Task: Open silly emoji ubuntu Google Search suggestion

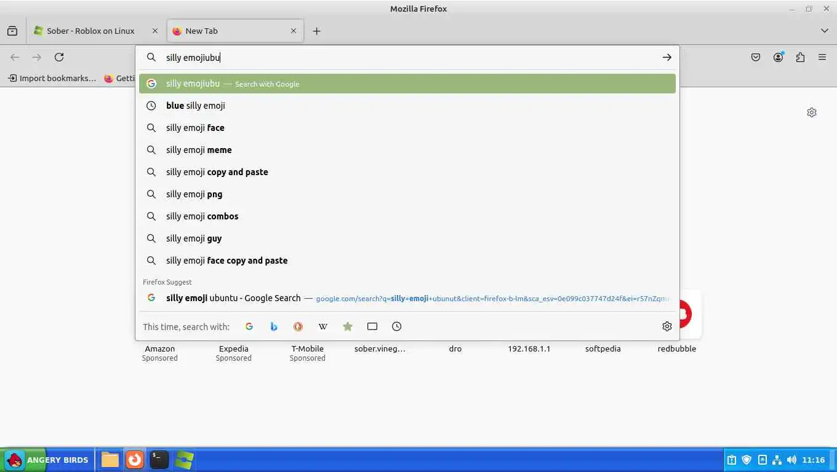Action: coord(407,298)
